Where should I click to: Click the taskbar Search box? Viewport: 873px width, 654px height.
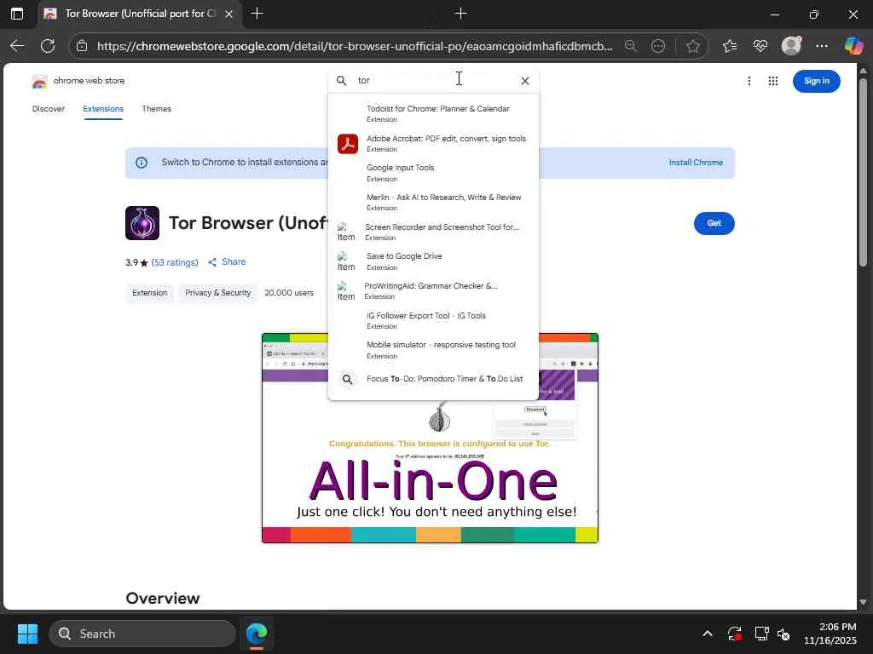[142, 634]
